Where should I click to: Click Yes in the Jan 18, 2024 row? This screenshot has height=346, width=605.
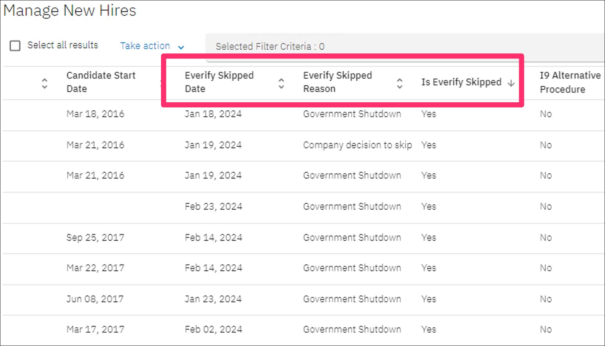click(429, 114)
